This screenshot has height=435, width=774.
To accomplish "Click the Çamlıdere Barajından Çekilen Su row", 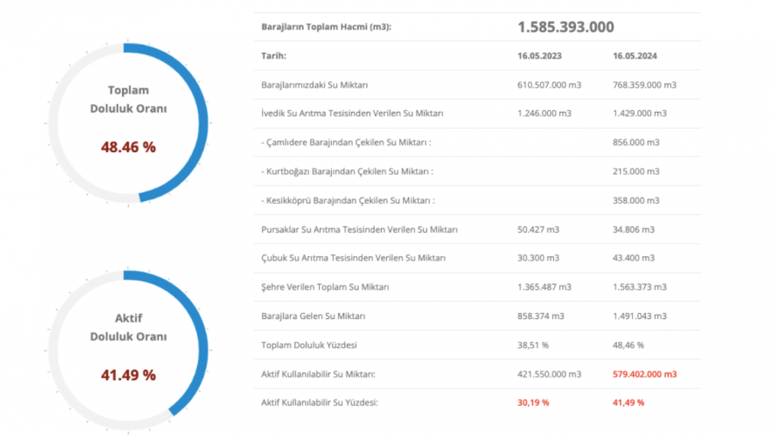I will [x=477, y=143].
